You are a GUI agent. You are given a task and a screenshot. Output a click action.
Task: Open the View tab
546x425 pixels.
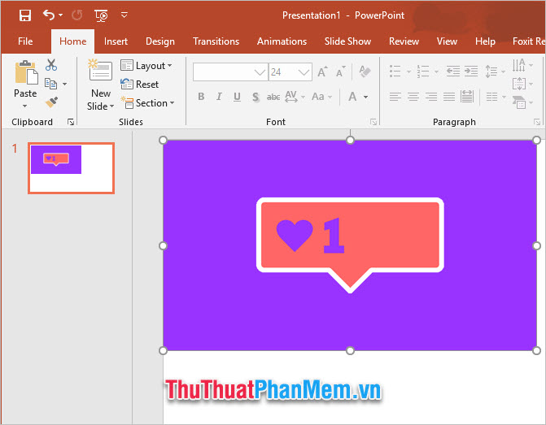tap(447, 41)
